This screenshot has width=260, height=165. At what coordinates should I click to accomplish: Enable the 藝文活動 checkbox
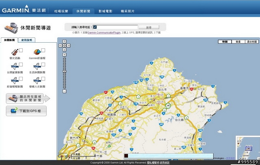(x=21, y=50)
